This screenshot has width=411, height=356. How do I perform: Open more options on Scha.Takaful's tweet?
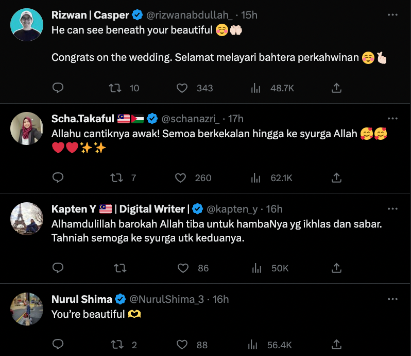tap(392, 119)
